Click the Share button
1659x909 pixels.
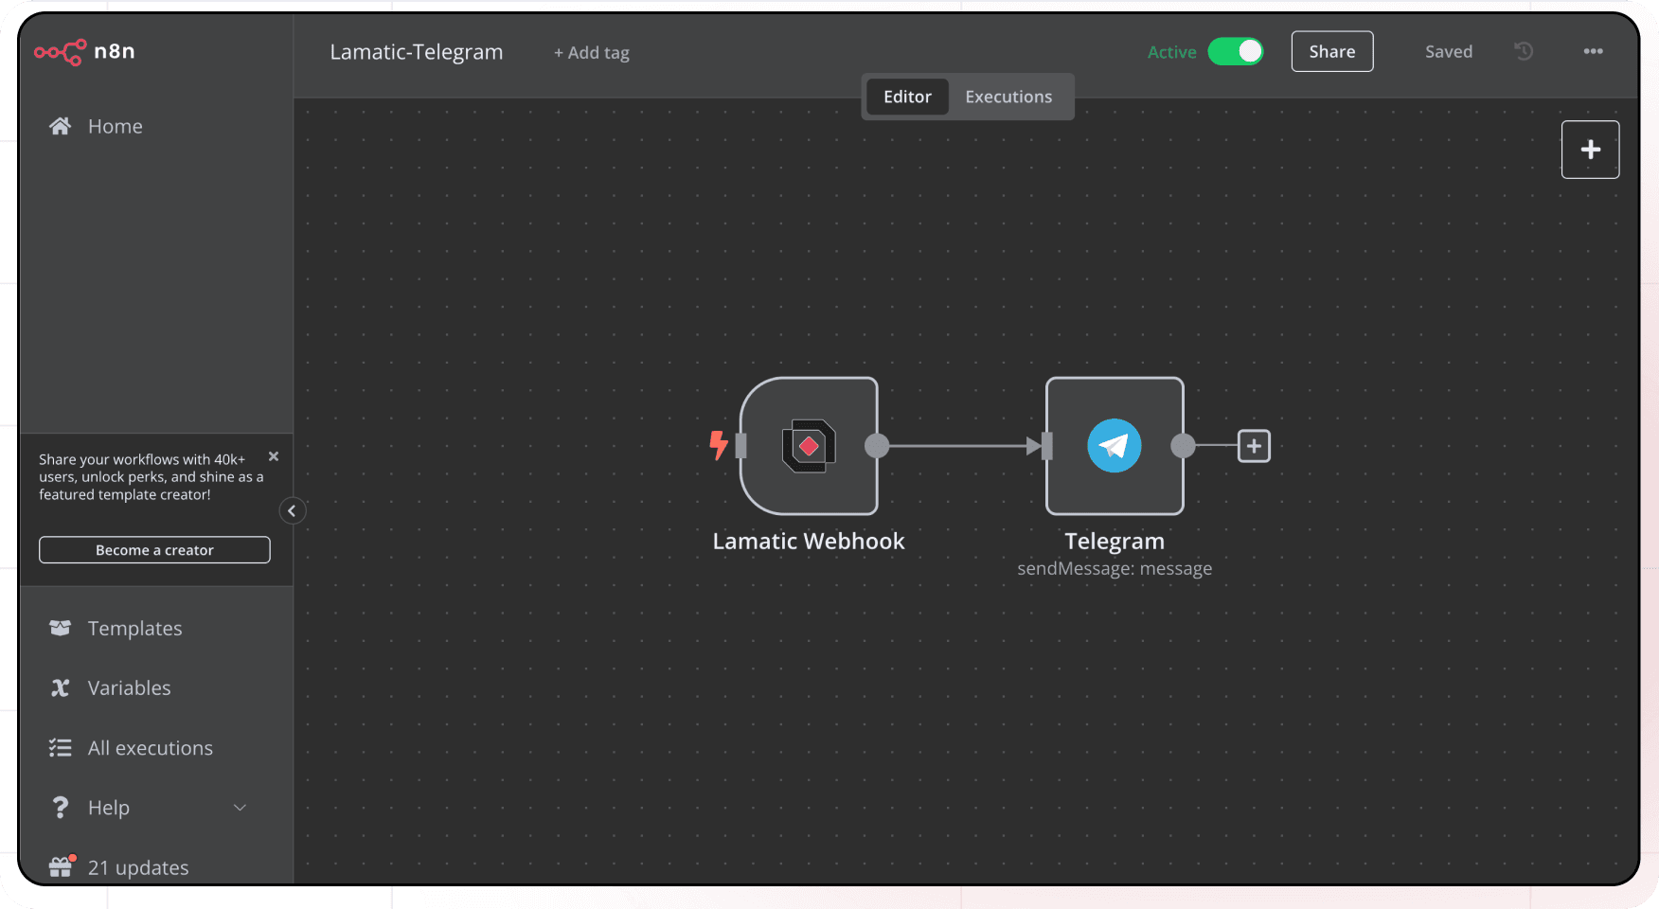click(1331, 52)
